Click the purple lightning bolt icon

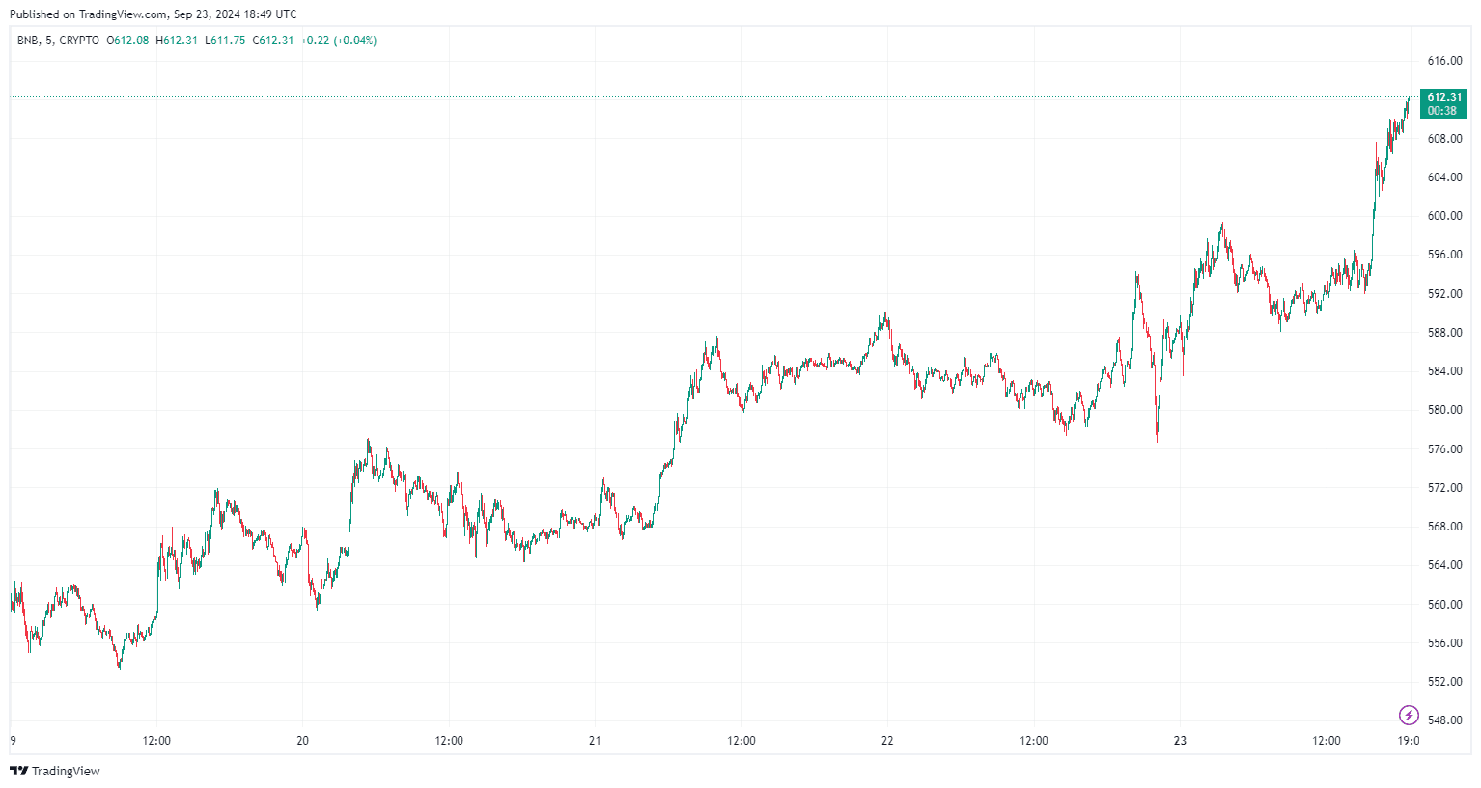coord(1409,715)
